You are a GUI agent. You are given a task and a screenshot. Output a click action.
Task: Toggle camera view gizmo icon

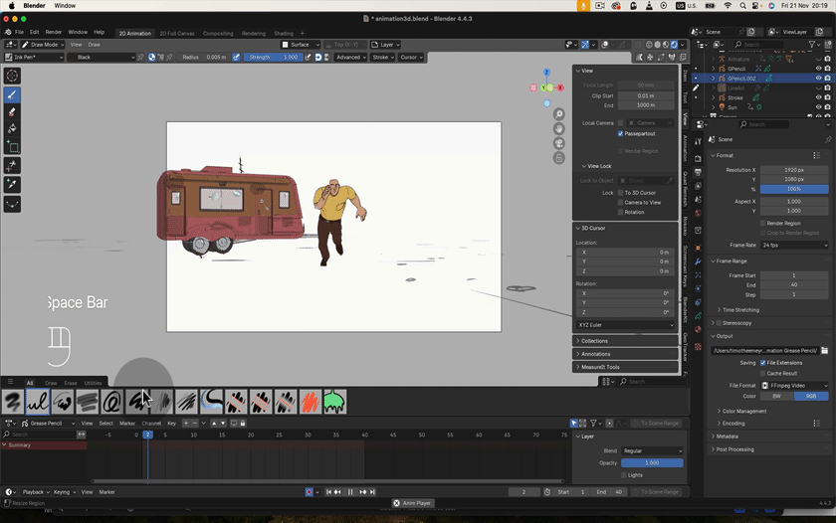[x=559, y=143]
